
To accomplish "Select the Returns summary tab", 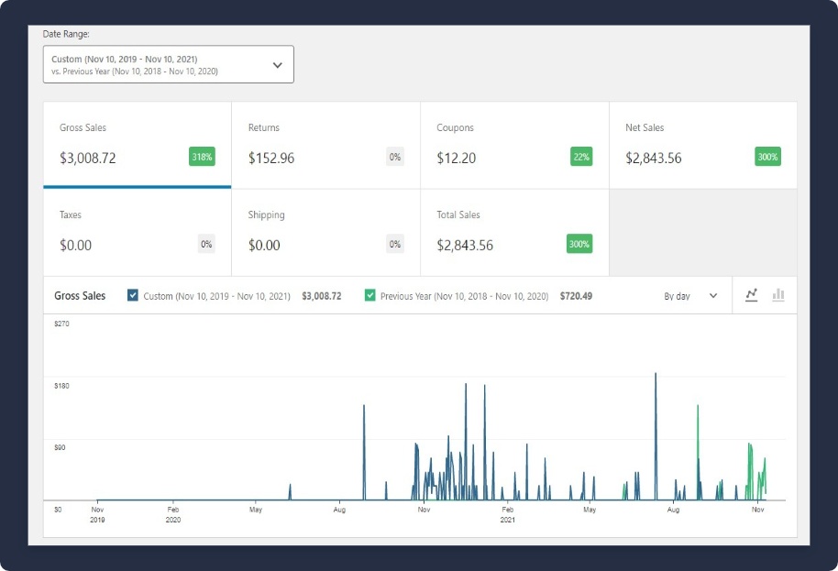I will pyautogui.click(x=325, y=144).
